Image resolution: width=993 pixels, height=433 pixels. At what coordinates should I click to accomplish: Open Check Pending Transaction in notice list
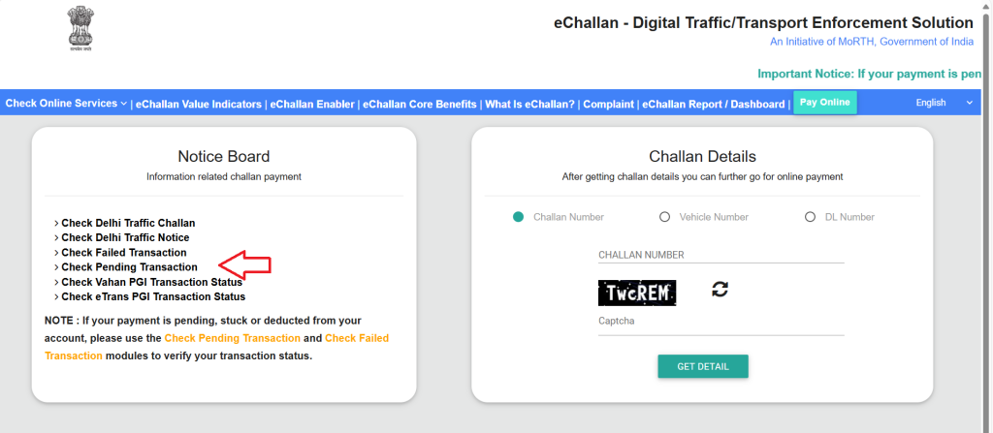pyautogui.click(x=129, y=266)
